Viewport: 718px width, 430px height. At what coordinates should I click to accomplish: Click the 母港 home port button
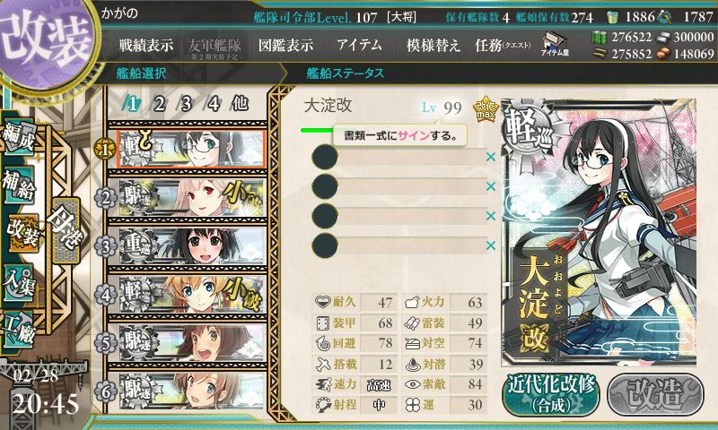66,231
